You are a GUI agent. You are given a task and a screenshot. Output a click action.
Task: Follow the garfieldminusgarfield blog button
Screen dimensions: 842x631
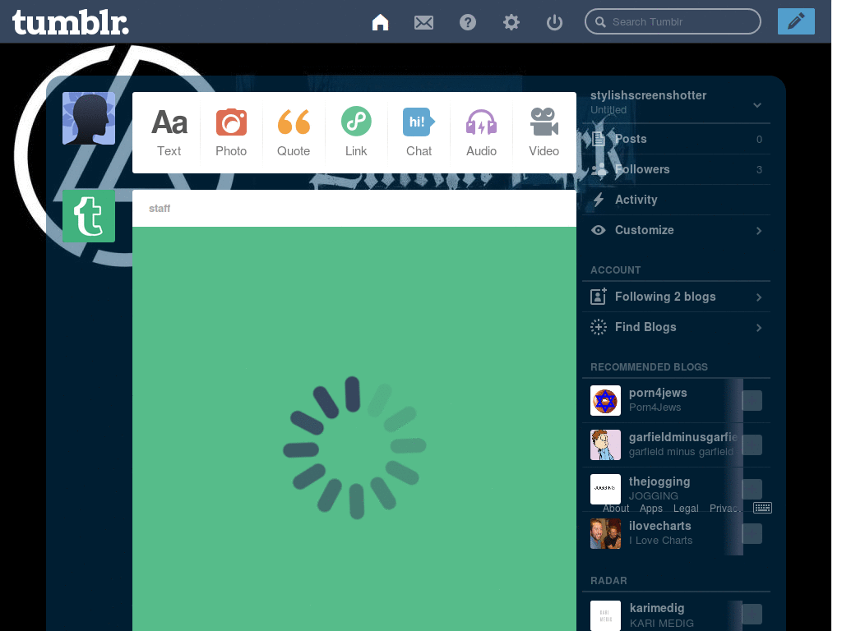pyautogui.click(x=752, y=444)
